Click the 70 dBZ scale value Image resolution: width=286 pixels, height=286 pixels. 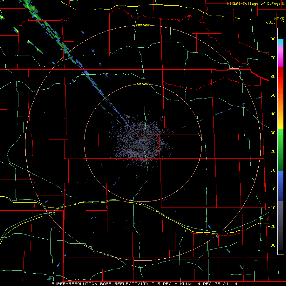tap(273, 58)
